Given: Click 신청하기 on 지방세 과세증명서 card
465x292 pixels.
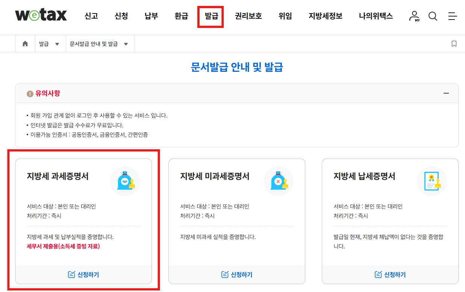Looking at the screenshot, I should [83, 275].
